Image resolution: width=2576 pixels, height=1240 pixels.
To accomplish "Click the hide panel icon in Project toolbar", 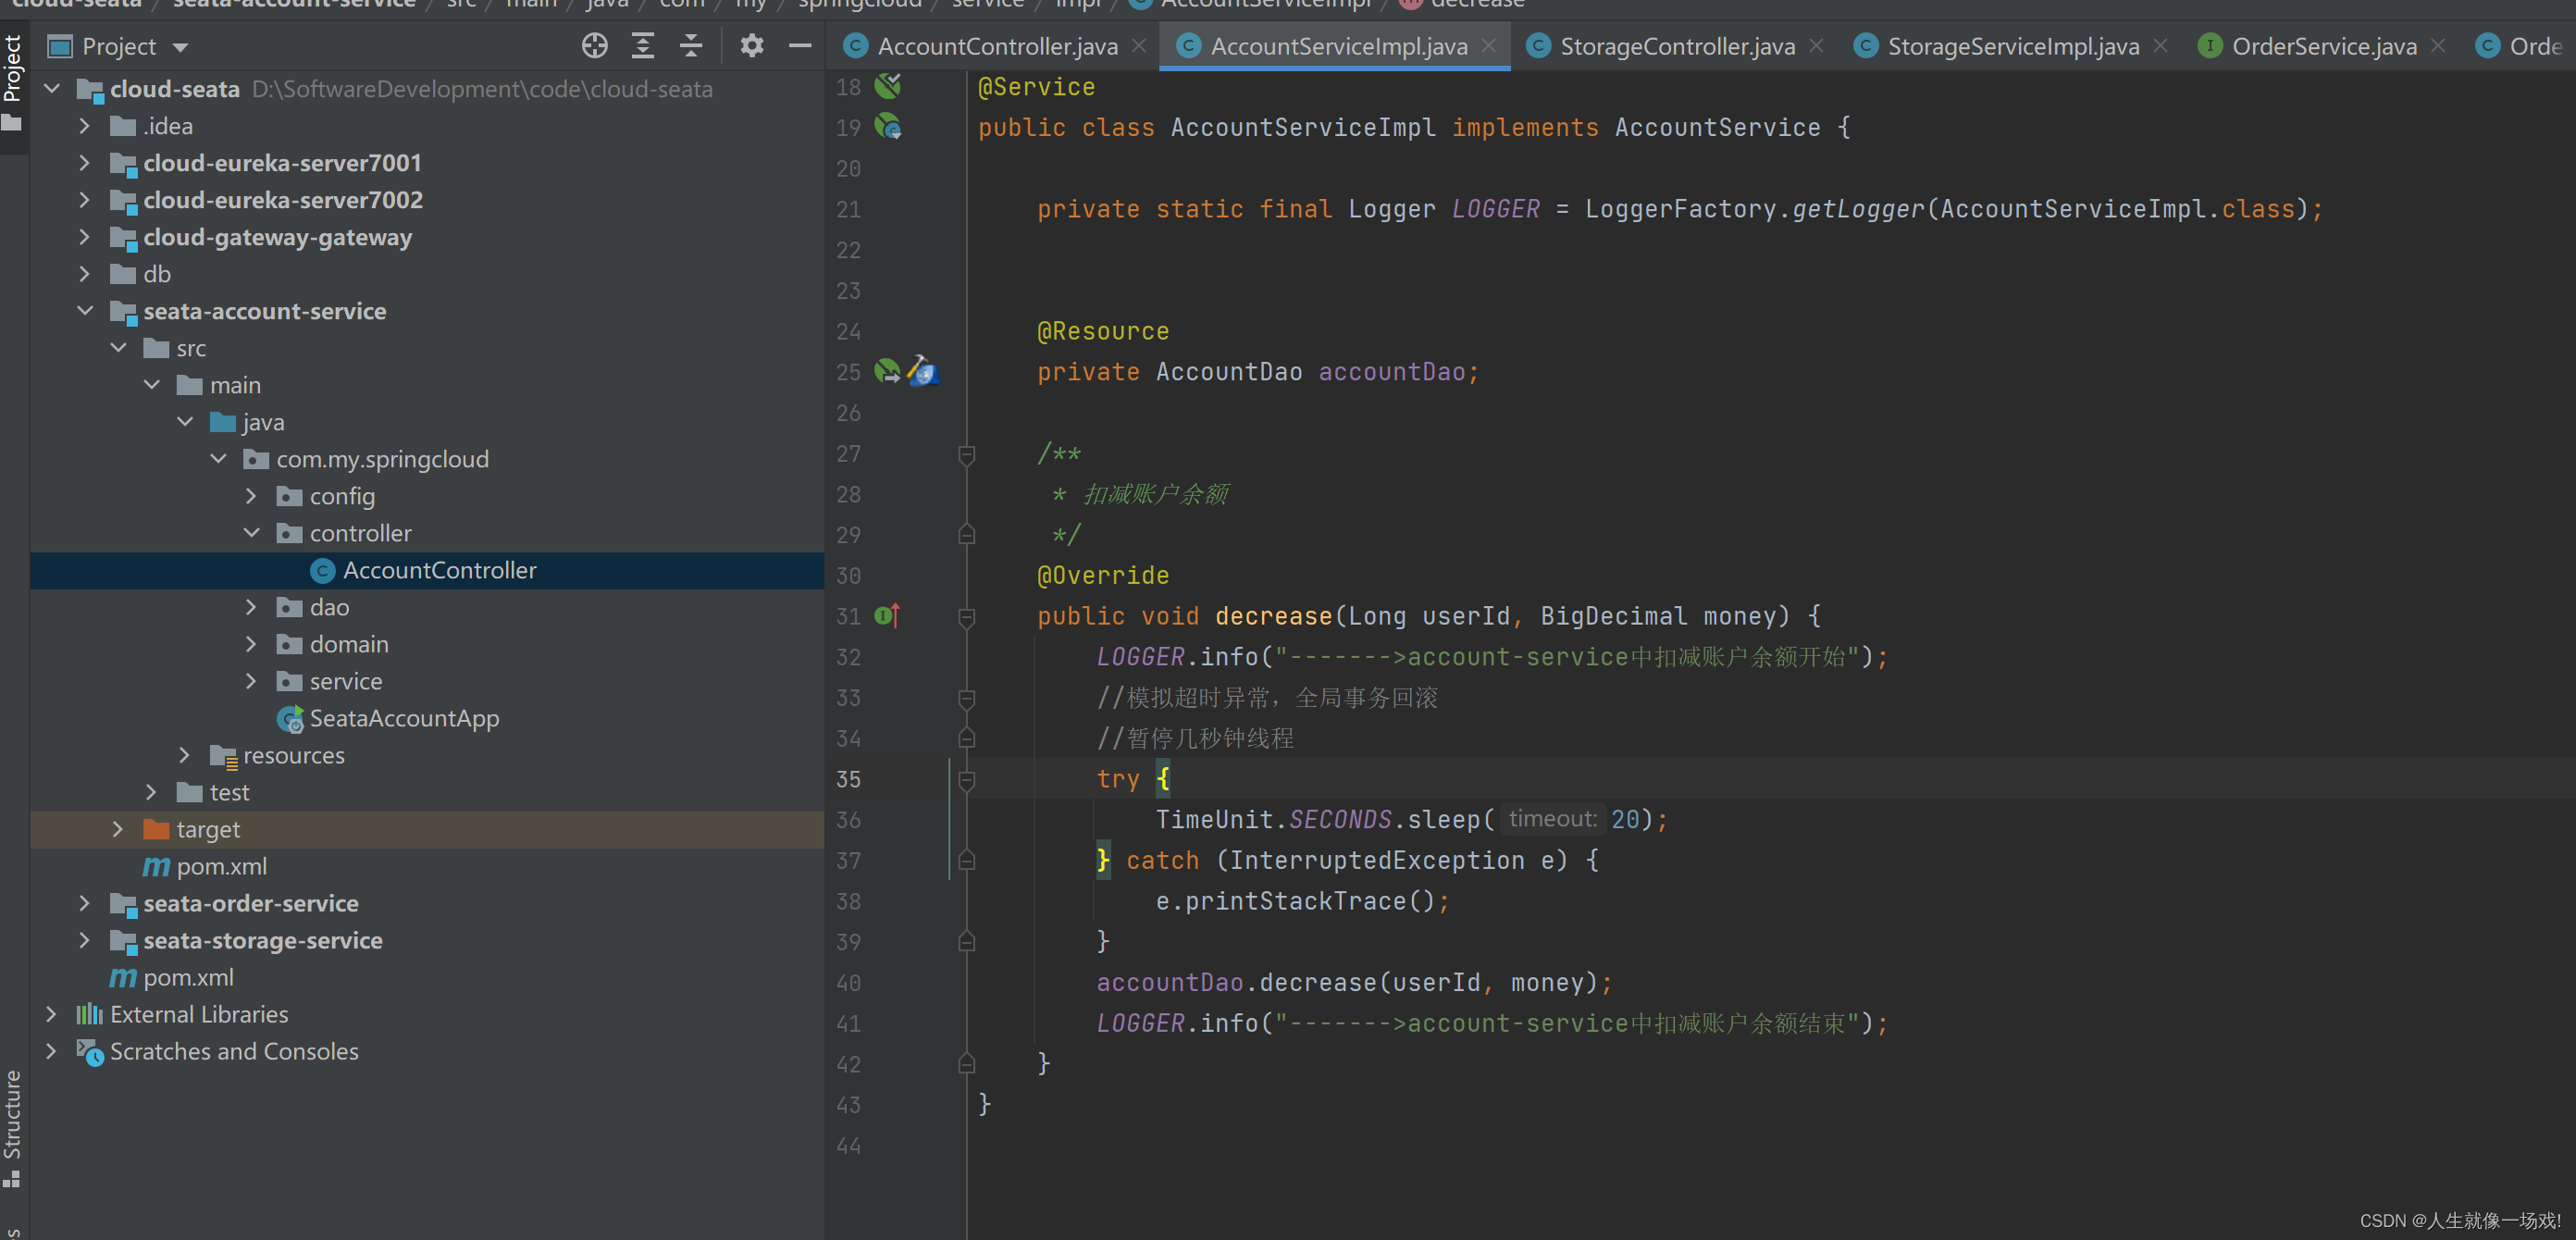I will pyautogui.click(x=801, y=44).
